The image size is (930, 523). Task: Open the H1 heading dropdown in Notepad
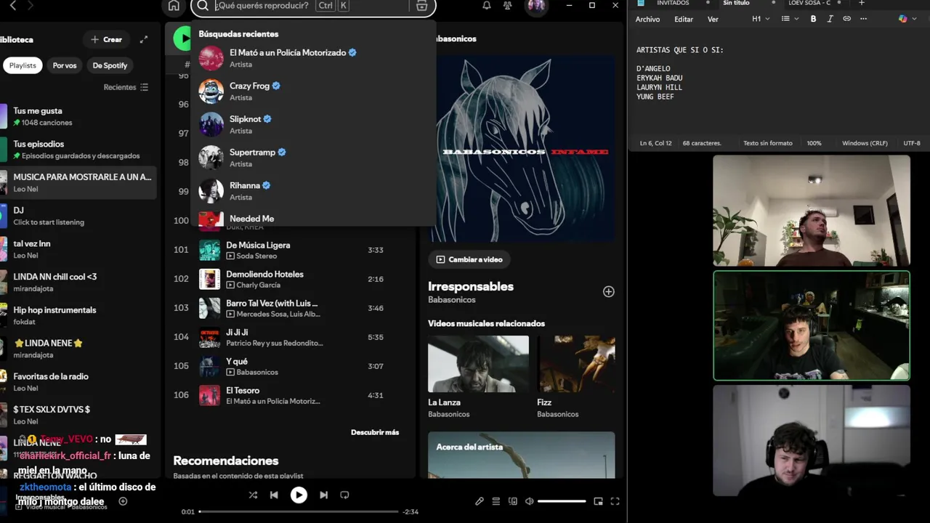coord(761,19)
